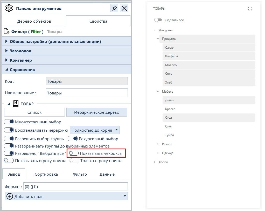The width and height of the screenshot is (265, 211).
Task: Click the book icon next to ТОВАР
Action: coord(16,104)
